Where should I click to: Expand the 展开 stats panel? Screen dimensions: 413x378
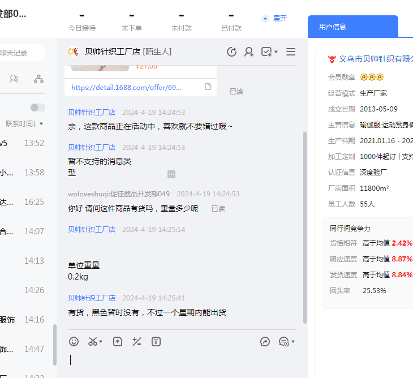coord(274,19)
